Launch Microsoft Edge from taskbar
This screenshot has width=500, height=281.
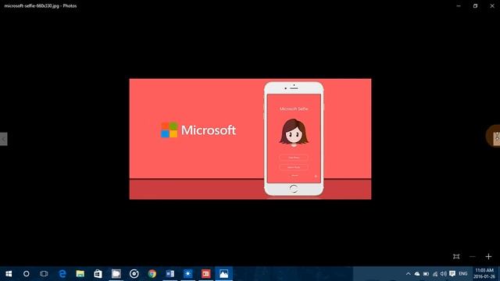tap(62, 274)
